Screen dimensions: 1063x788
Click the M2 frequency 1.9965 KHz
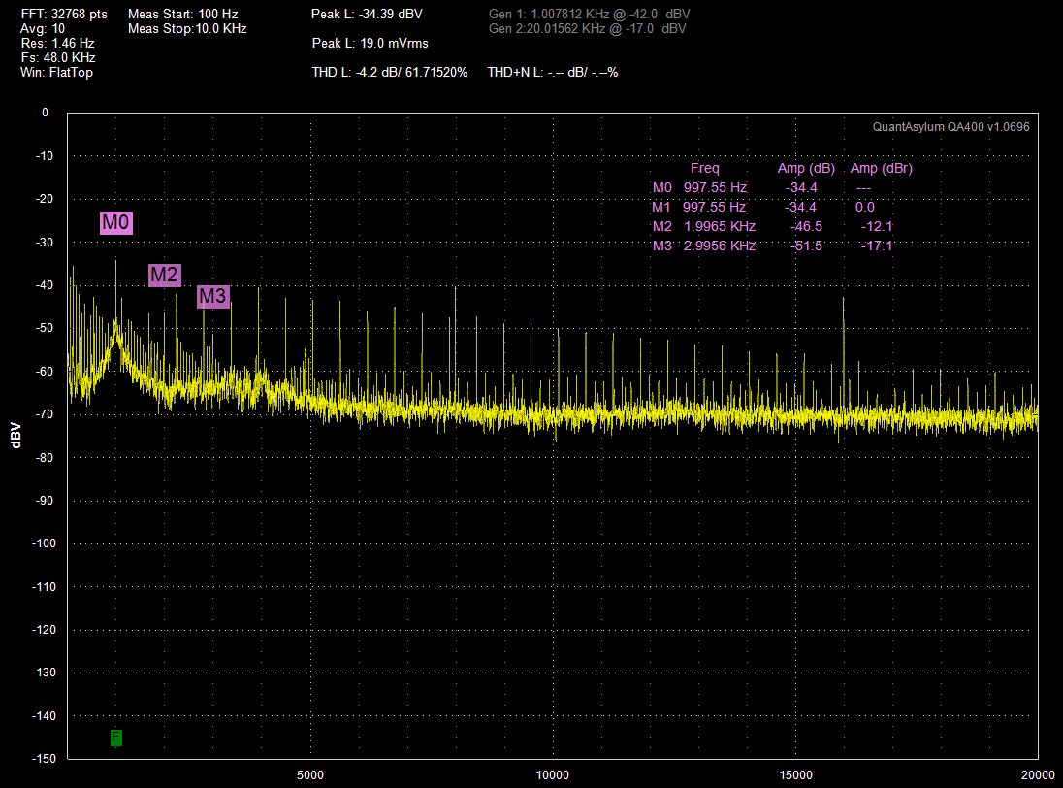point(720,226)
